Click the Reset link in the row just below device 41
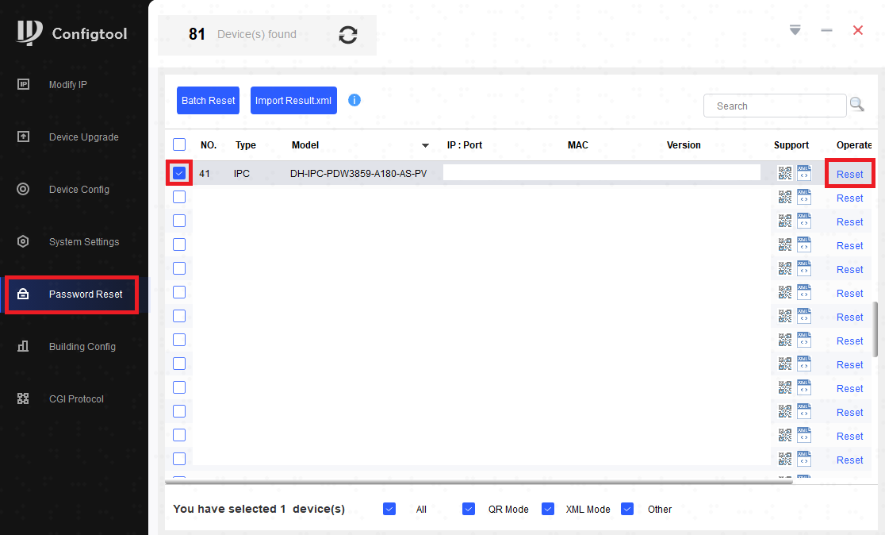Screen dimensions: 885x535 click(x=849, y=198)
